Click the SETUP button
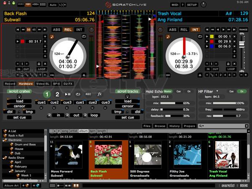 [192, 4]
